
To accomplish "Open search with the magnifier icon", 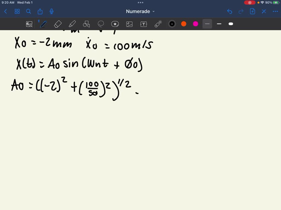I will [29, 11].
